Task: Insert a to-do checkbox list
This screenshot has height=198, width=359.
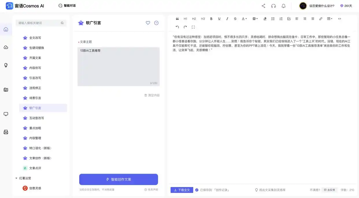Action: point(289,19)
